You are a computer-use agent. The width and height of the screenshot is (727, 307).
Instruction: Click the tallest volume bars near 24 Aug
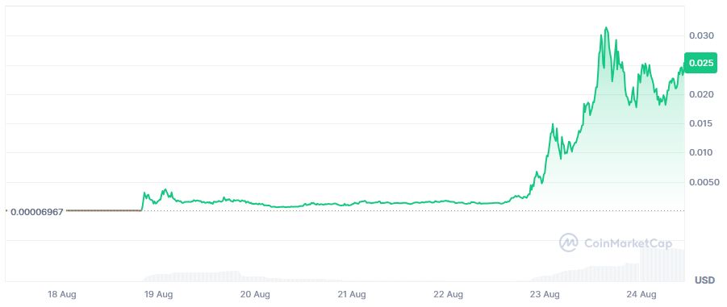click(x=662, y=265)
